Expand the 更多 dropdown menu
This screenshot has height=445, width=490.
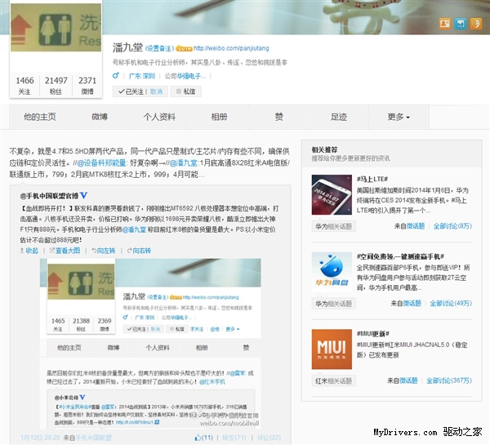[x=399, y=117]
